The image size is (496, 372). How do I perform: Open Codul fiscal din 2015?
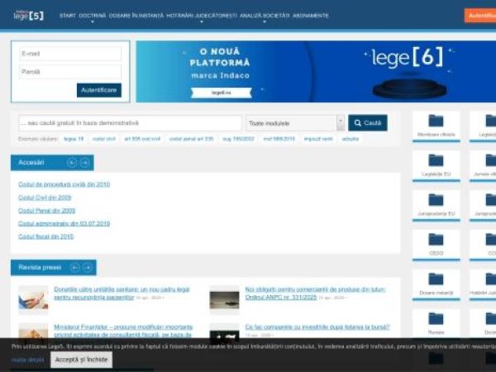point(45,236)
